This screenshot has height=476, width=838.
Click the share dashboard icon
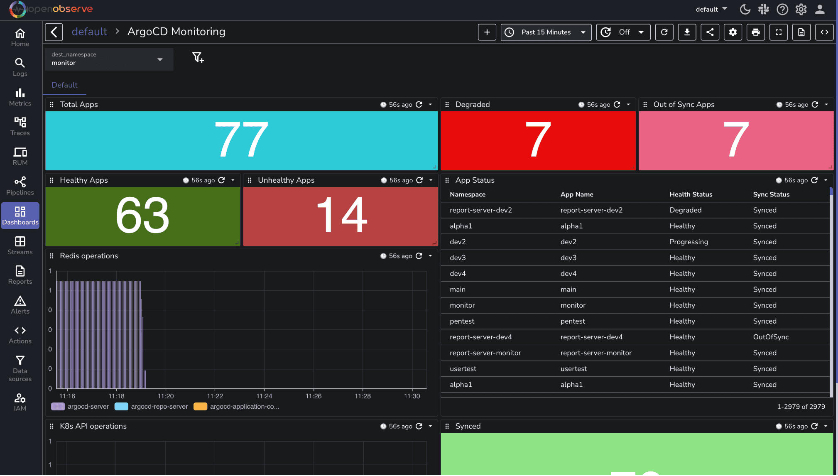pyautogui.click(x=710, y=32)
